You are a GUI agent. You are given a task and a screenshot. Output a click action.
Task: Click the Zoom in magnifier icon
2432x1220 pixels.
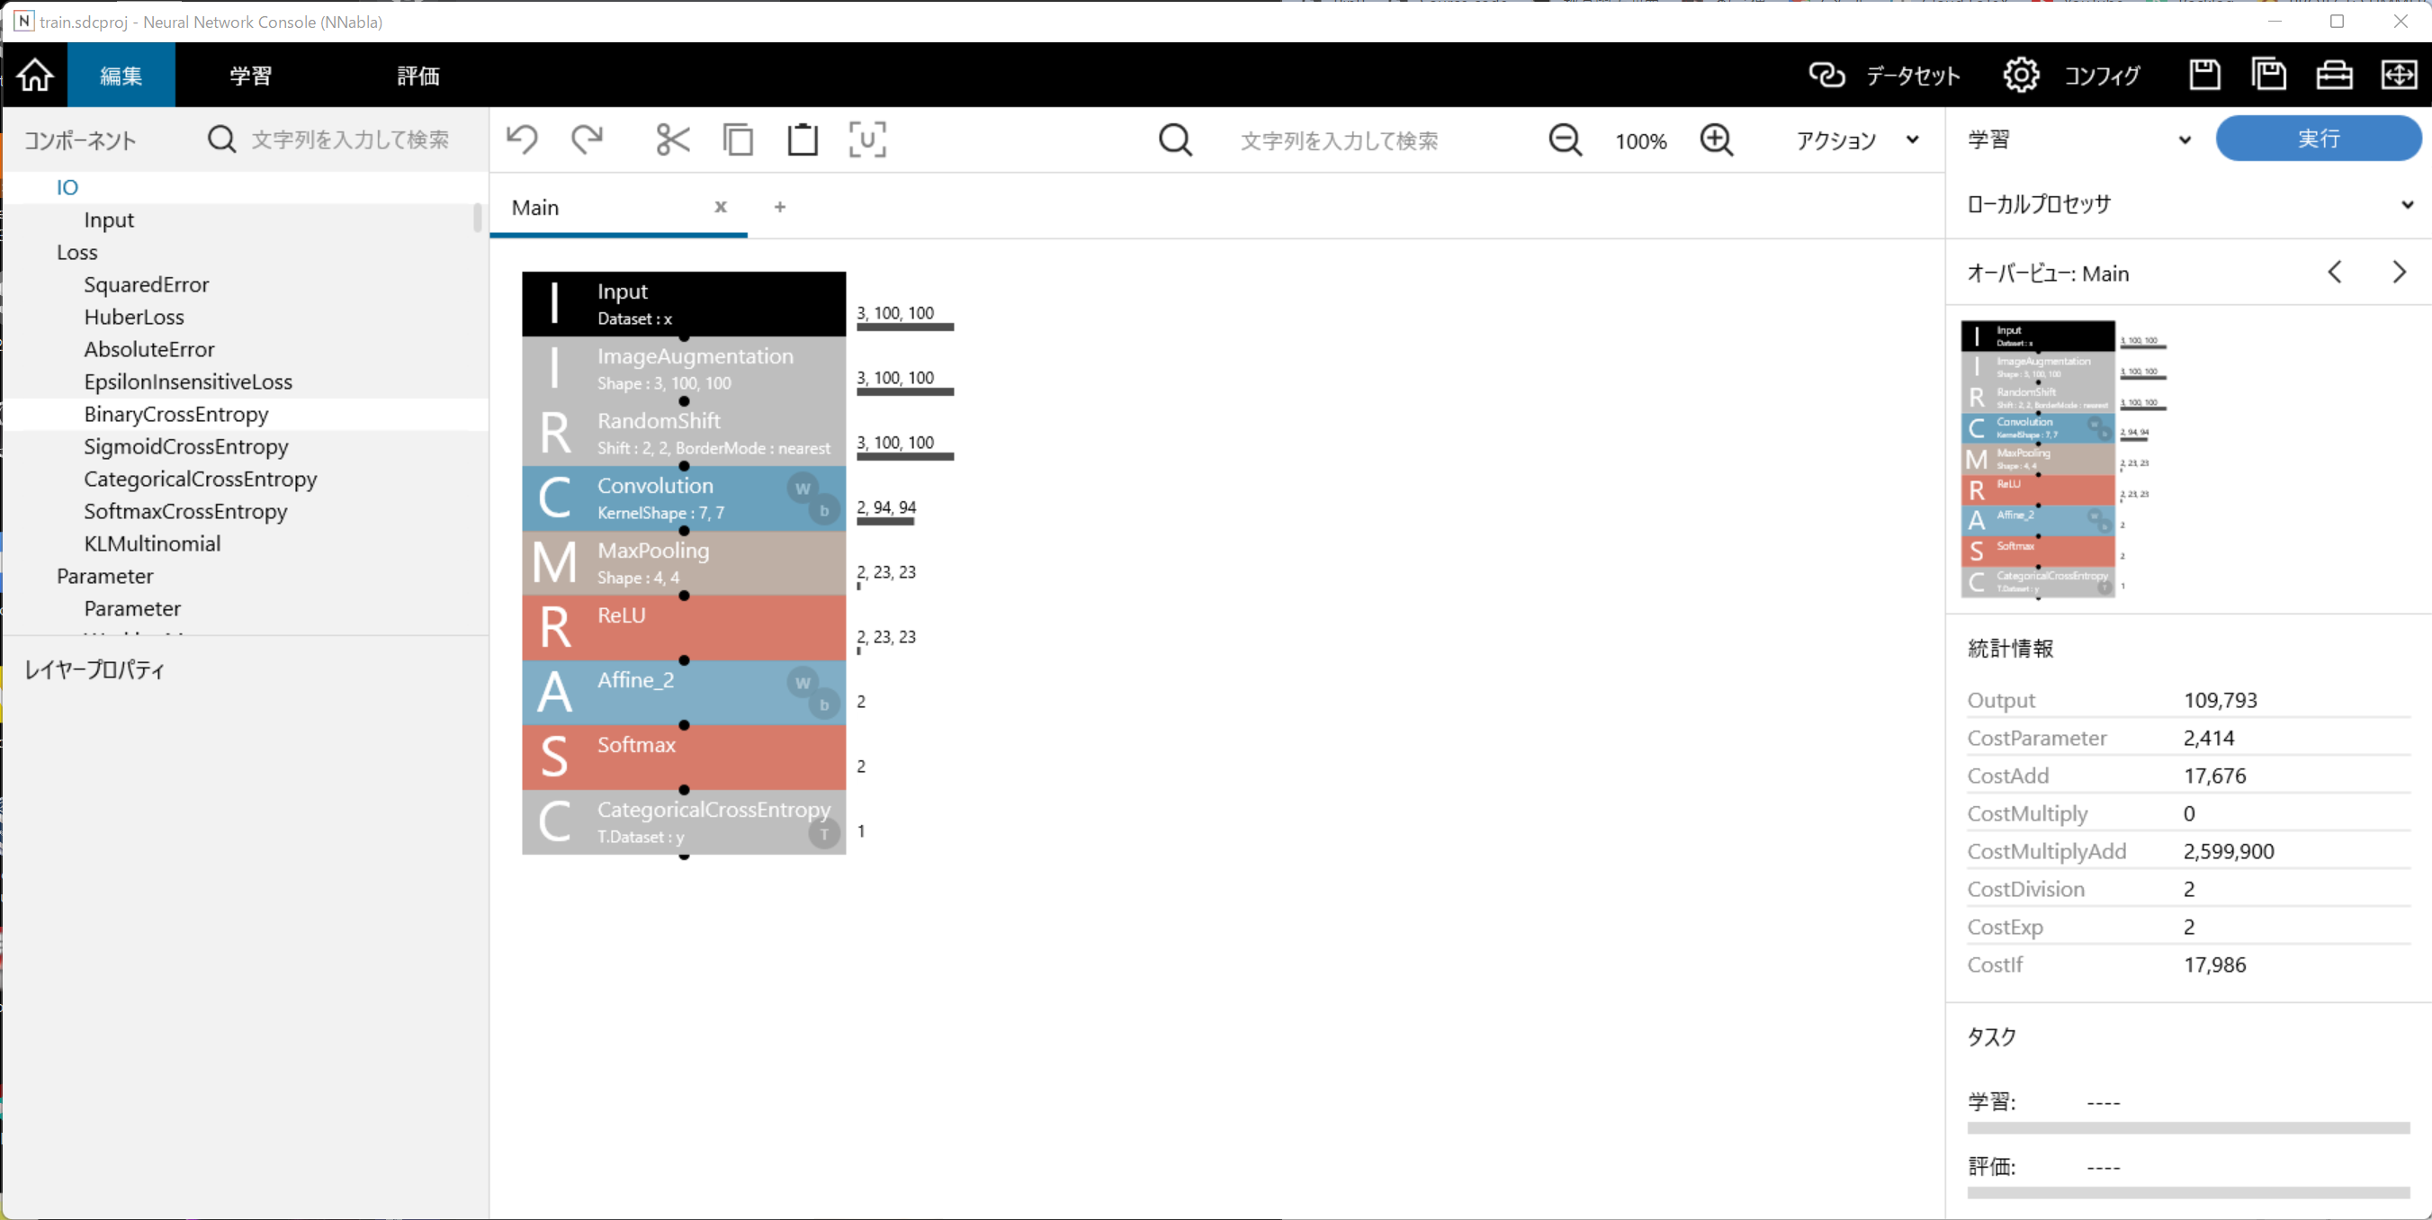1717,140
